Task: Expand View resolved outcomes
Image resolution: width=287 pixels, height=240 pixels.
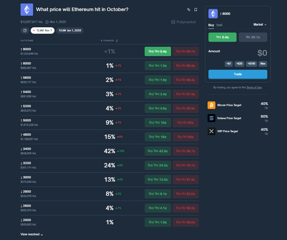Action: click(32, 234)
